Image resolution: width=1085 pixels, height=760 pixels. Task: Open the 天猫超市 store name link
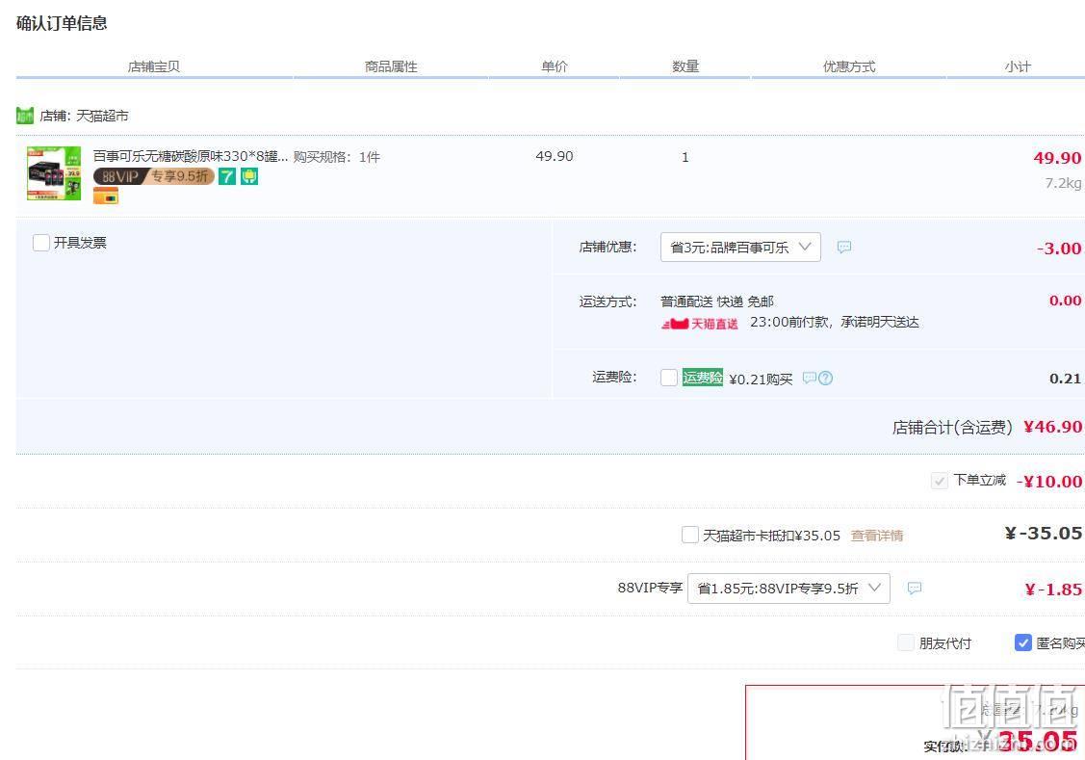pos(102,116)
